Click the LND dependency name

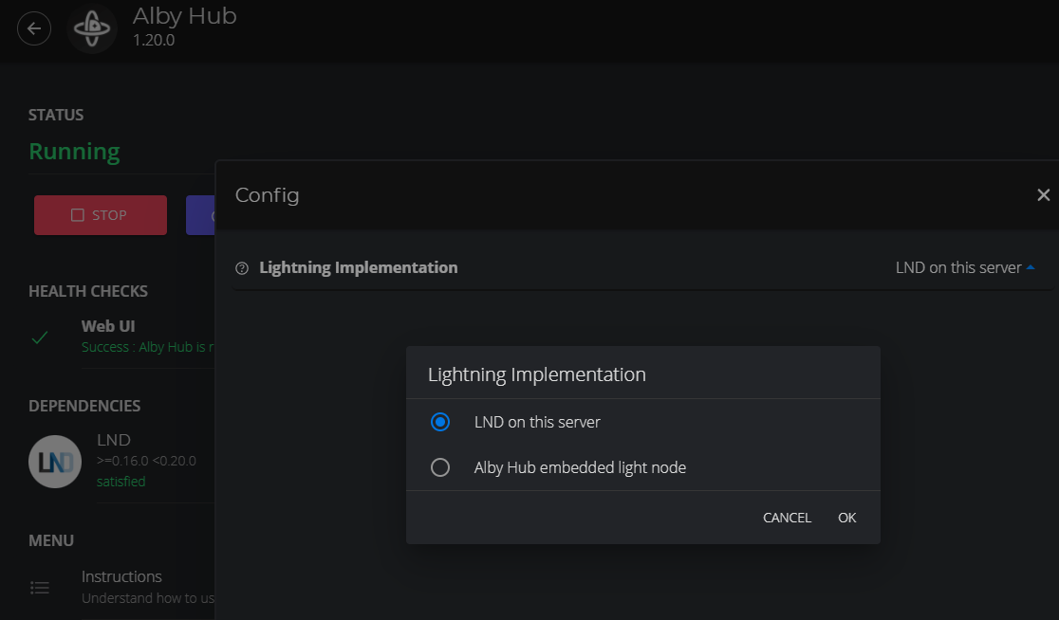click(x=114, y=440)
